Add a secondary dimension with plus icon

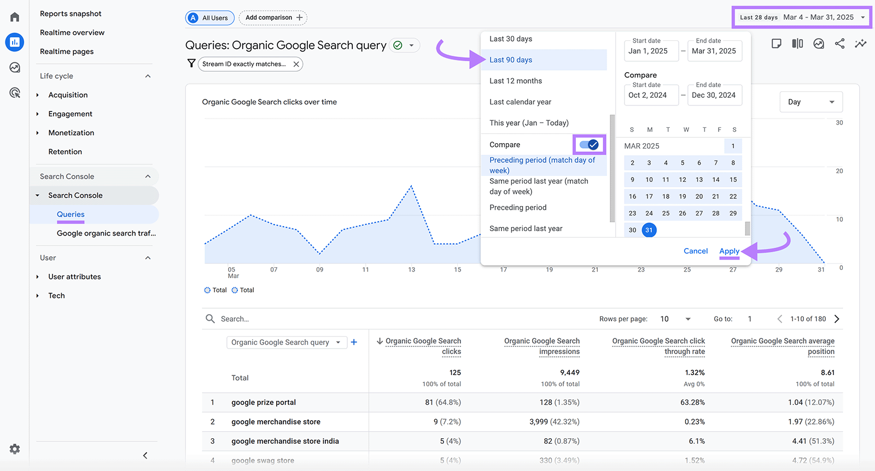(x=354, y=342)
